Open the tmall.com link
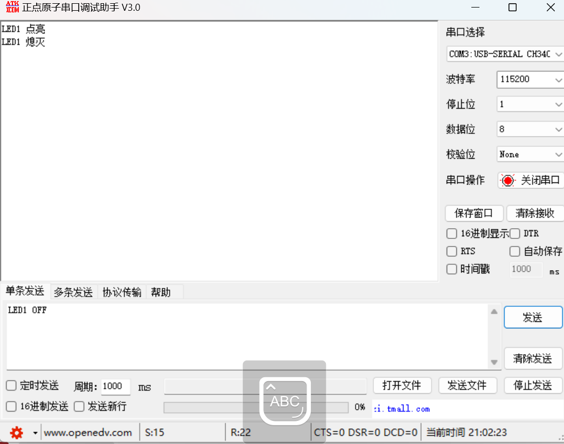The image size is (564, 444). click(x=402, y=409)
